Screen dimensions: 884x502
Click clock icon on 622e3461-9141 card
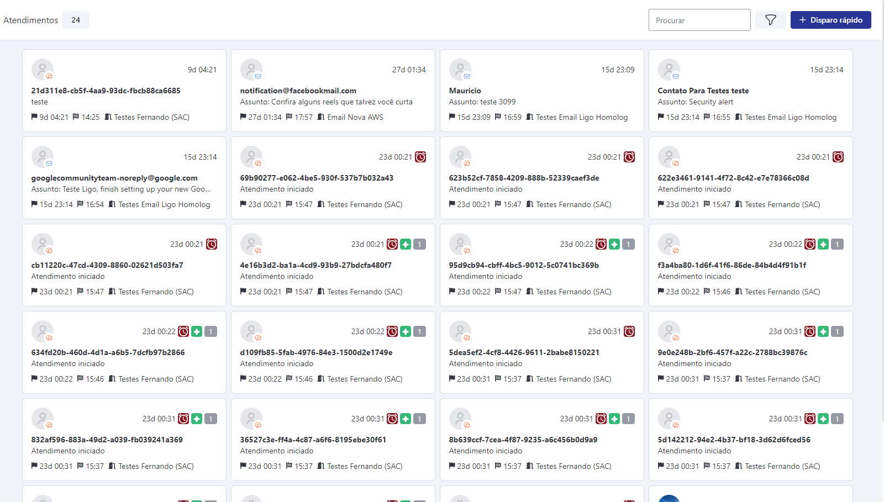pyautogui.click(x=838, y=157)
